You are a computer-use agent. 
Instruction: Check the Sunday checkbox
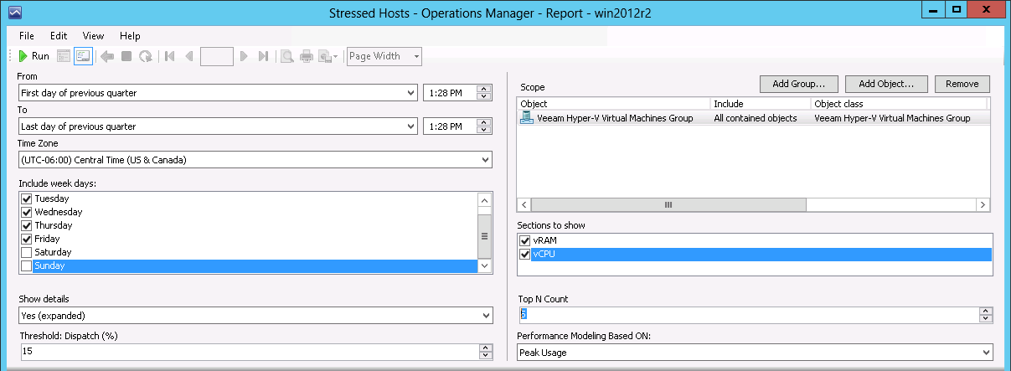[x=26, y=265]
